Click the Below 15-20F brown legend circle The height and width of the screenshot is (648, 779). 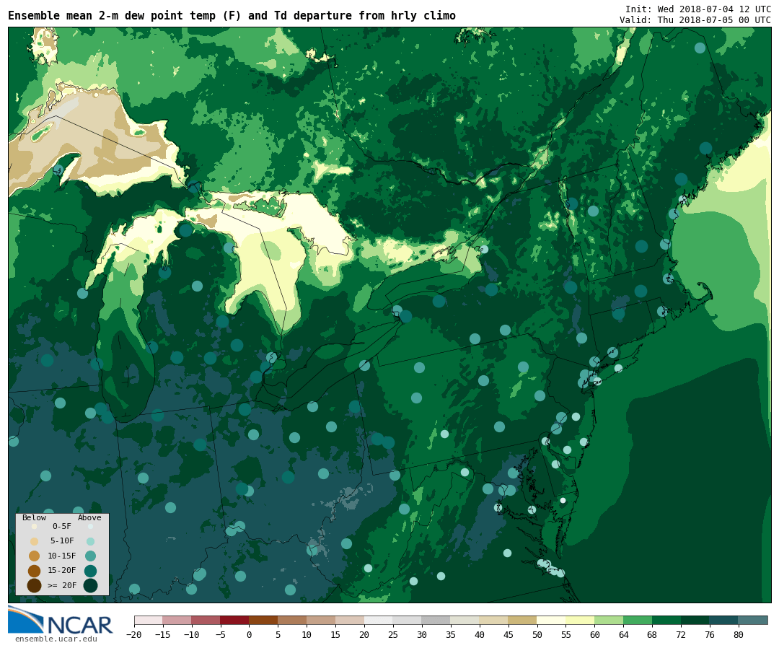[35, 571]
